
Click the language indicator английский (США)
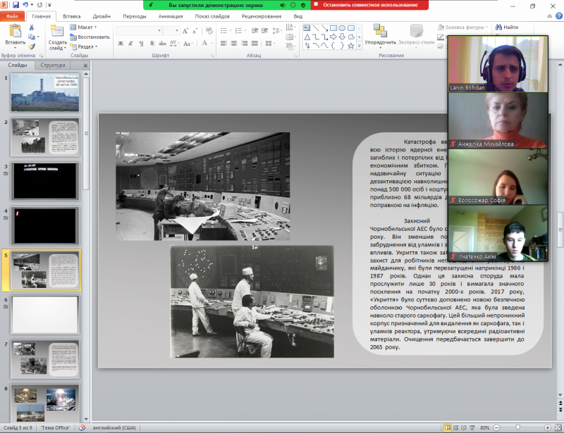pos(114,427)
